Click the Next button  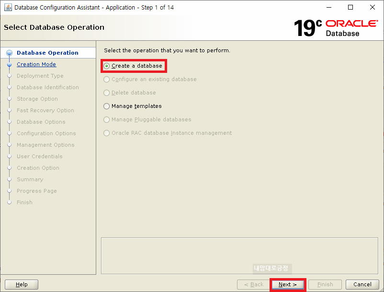[x=288, y=284]
